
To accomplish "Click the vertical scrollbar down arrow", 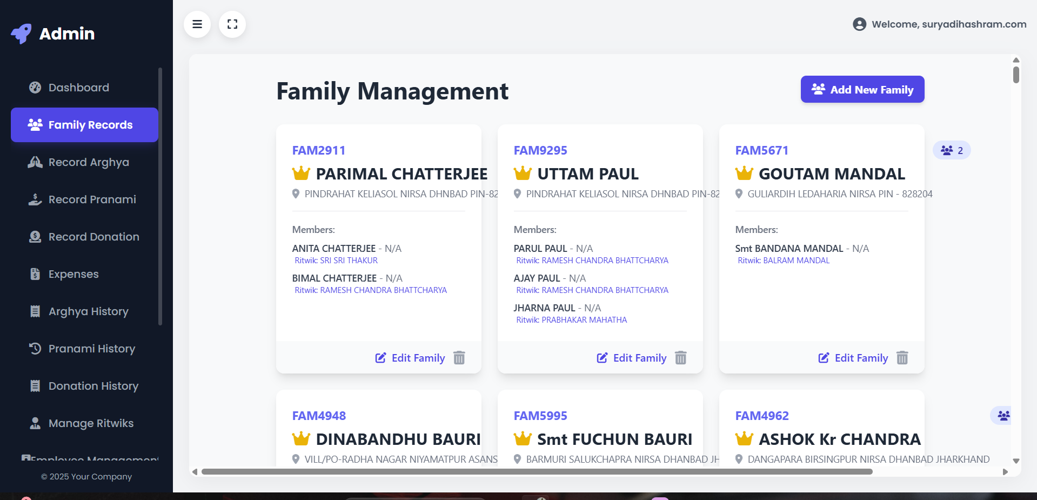I will click(x=1016, y=461).
